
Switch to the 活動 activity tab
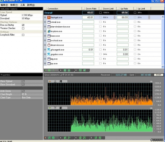point(51,138)
